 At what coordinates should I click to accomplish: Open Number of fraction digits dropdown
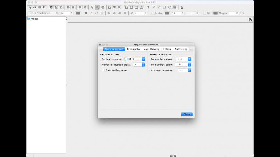tap(139, 65)
